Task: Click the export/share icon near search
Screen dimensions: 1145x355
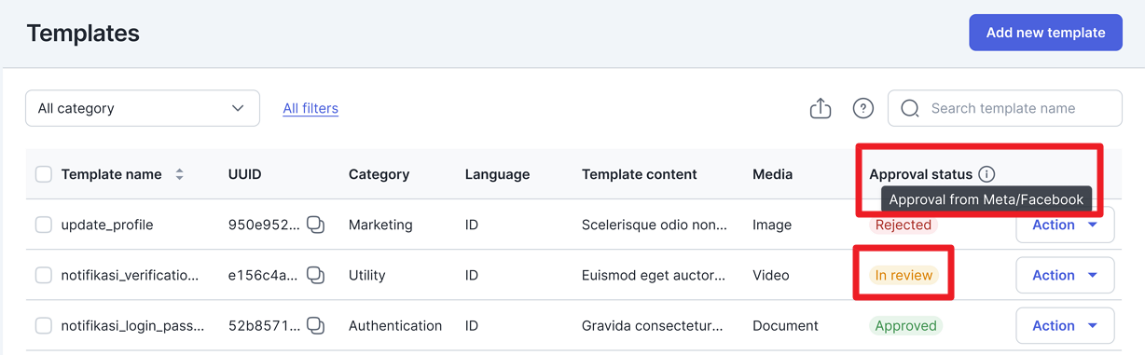Action: tap(821, 108)
